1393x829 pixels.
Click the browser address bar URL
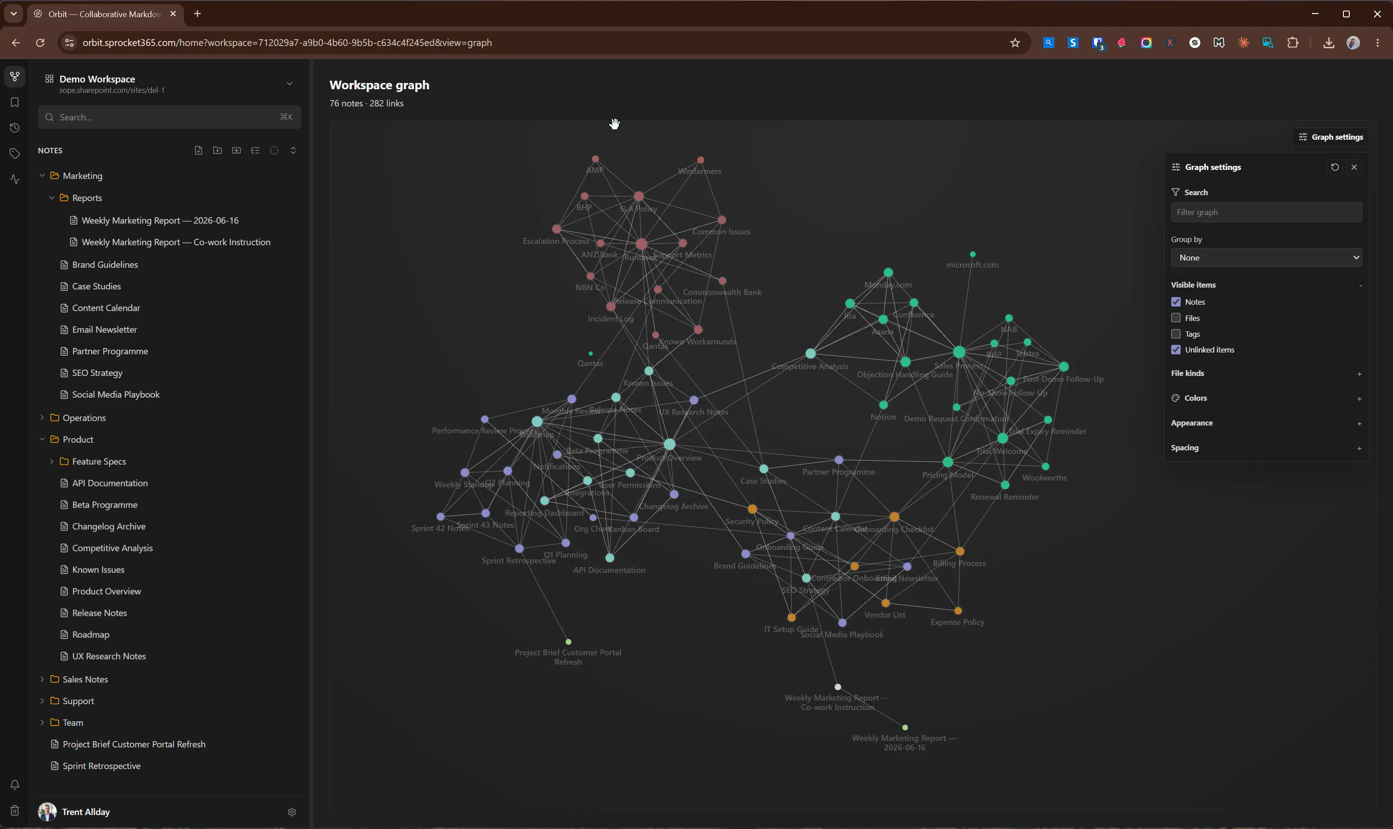[x=287, y=42]
